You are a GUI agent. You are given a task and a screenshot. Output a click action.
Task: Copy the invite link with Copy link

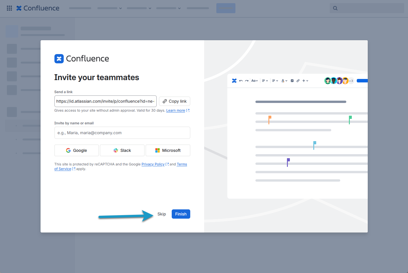pos(175,101)
